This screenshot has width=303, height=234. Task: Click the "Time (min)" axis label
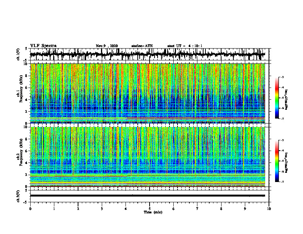[153, 212]
